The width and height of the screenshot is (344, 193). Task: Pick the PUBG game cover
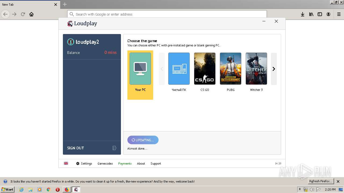(231, 69)
